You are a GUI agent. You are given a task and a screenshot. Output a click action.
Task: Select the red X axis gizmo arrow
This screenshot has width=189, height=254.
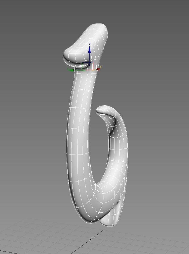pyautogui.click(x=98, y=69)
